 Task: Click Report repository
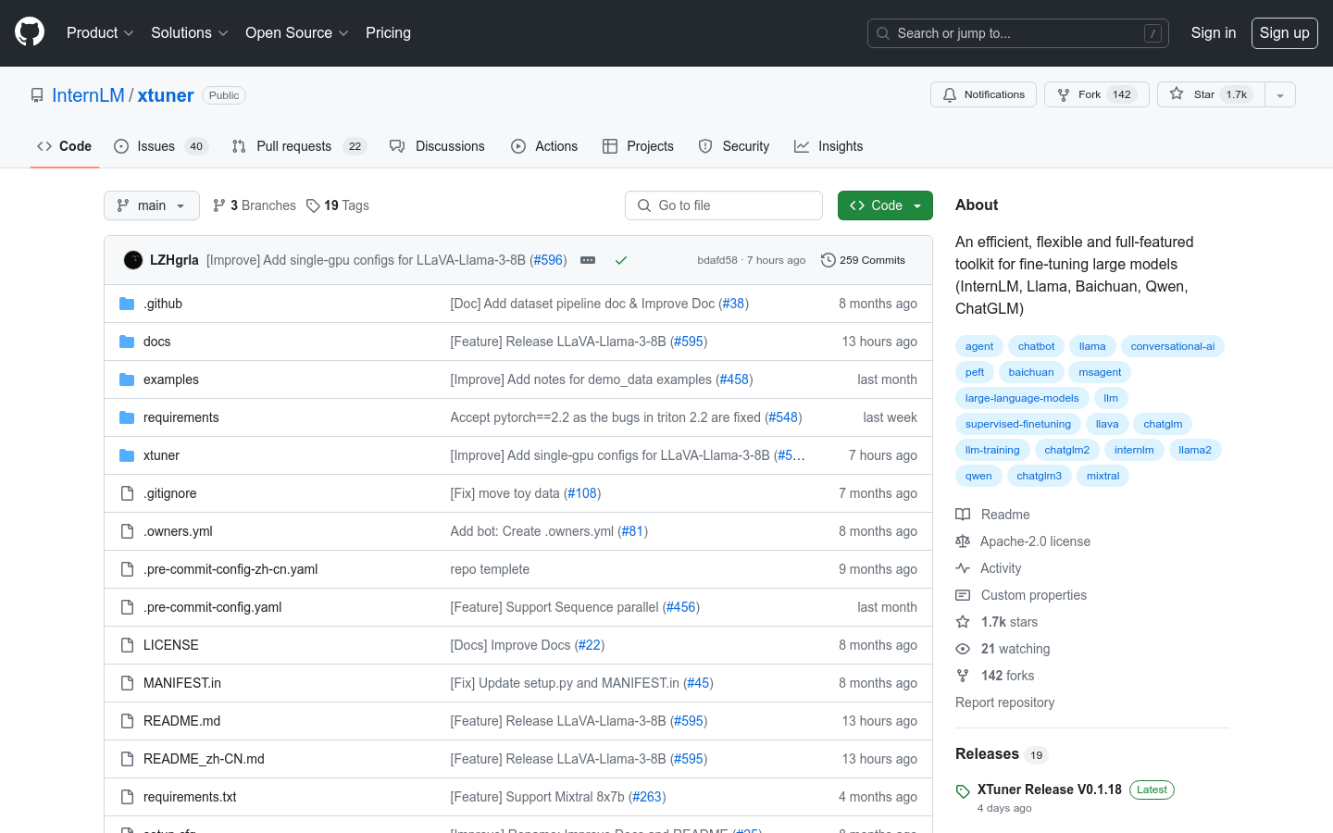[1004, 702]
